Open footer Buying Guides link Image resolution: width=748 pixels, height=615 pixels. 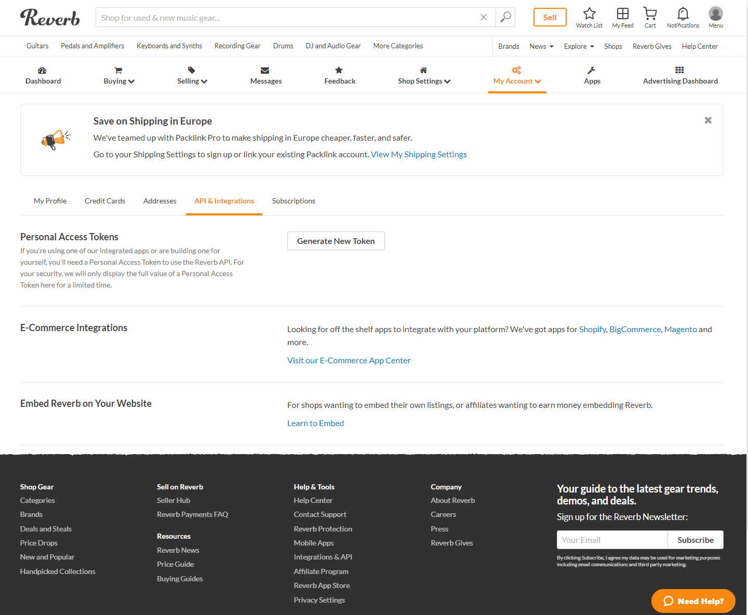180,579
